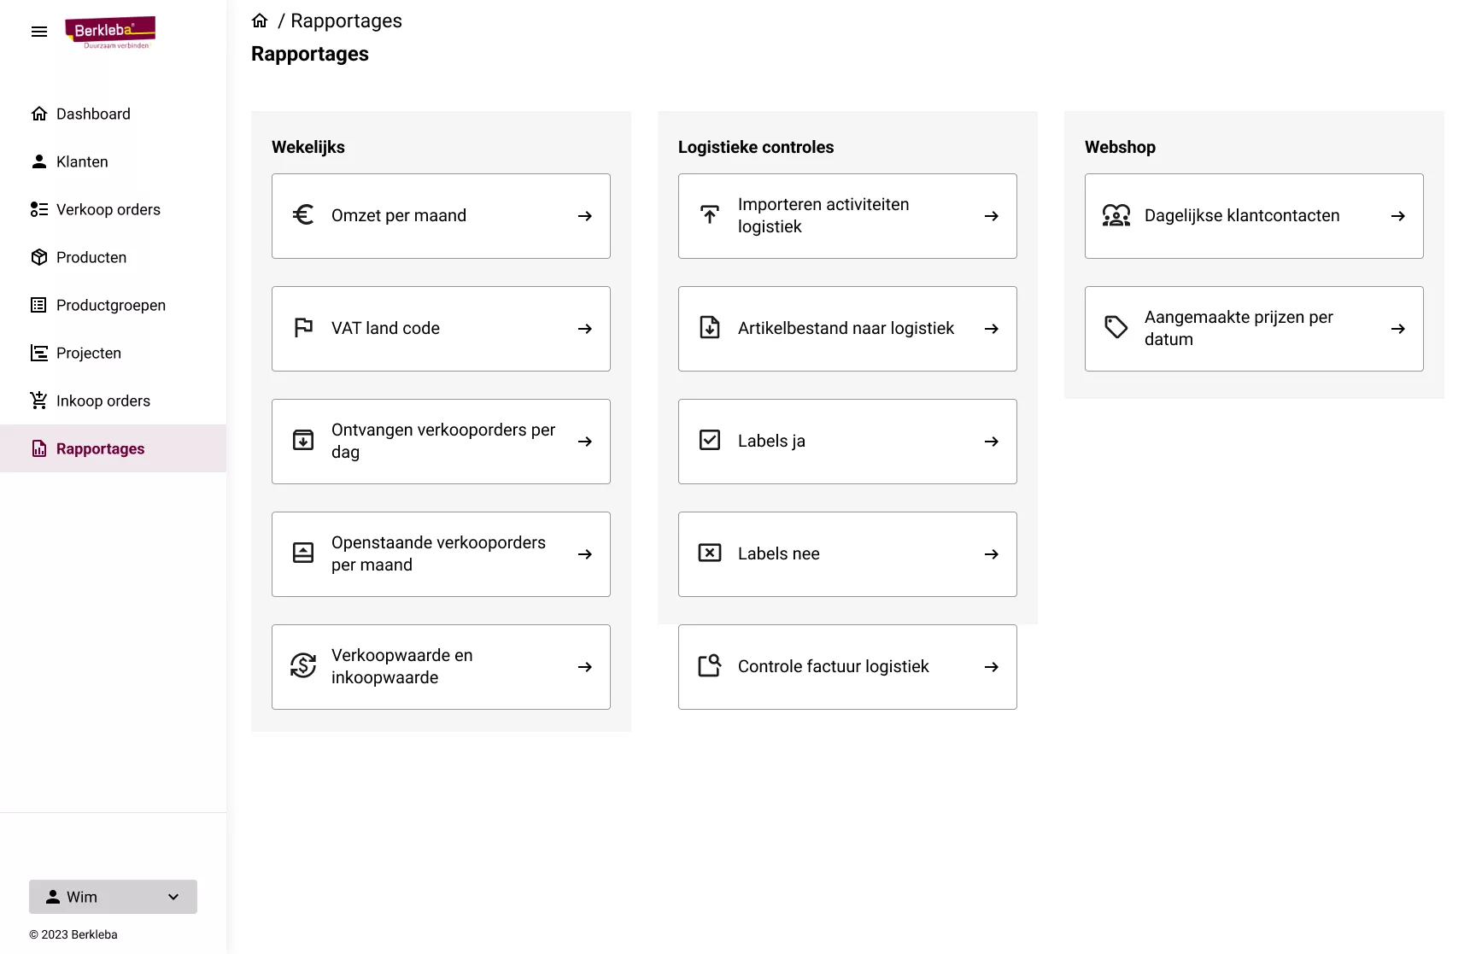Click the euro icon on Omzet per maand
1476x954 pixels.
coord(303,215)
